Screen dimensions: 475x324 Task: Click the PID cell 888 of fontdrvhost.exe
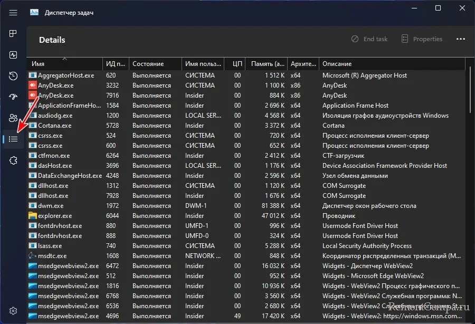pyautogui.click(x=111, y=235)
